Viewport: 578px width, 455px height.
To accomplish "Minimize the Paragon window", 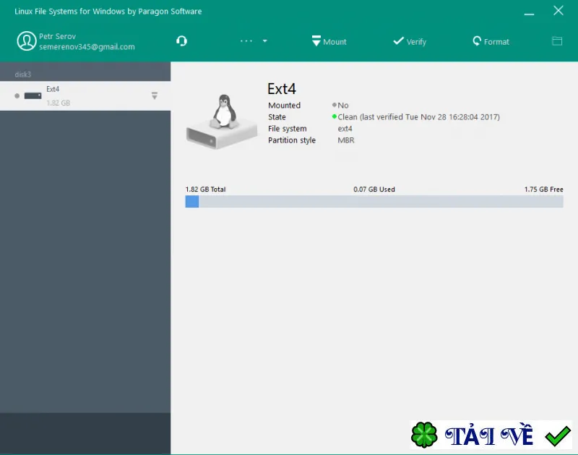I will 529,14.
